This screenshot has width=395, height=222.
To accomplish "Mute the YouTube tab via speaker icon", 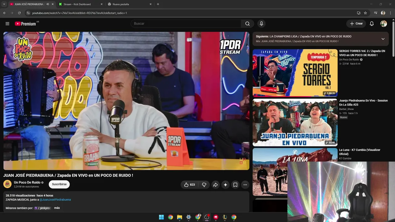I will [48, 4].
